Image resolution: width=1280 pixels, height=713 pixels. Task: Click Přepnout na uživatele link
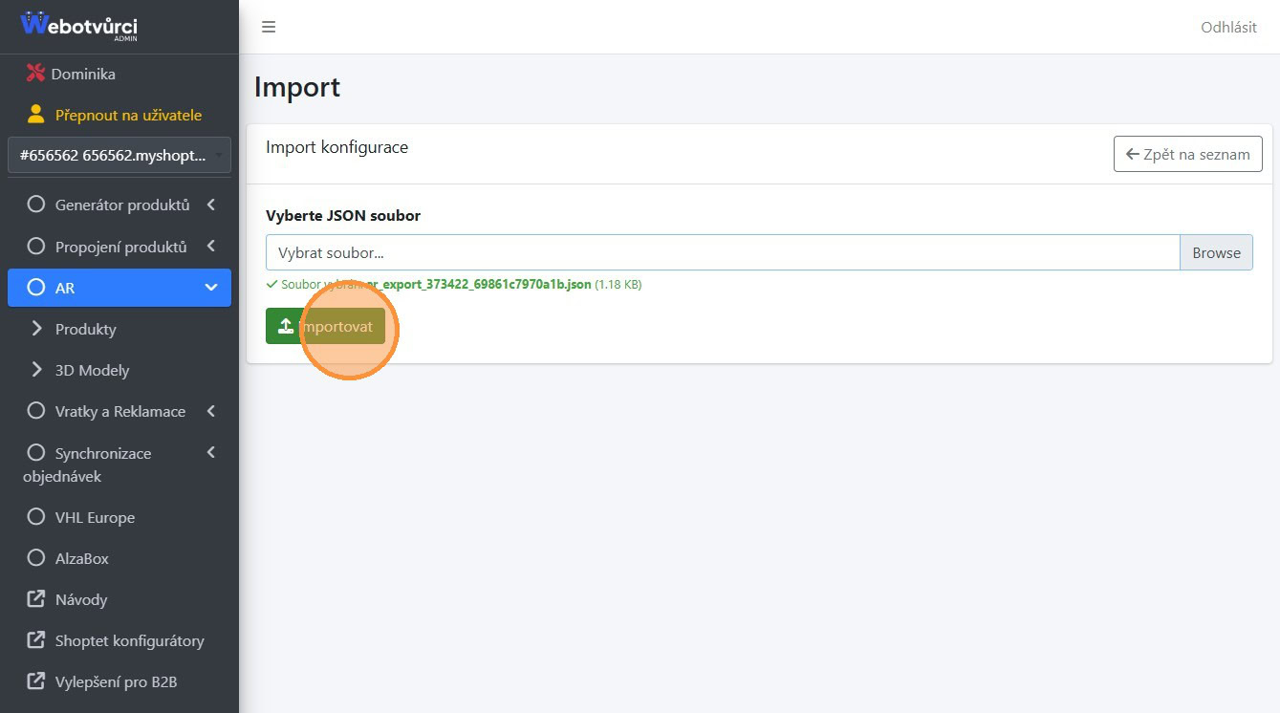click(x=128, y=115)
